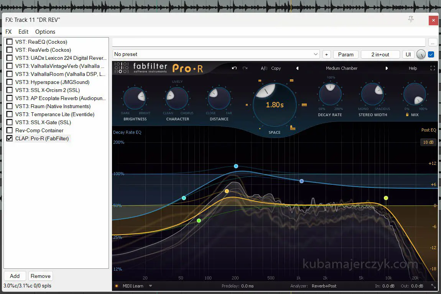The image size is (441, 294).
Task: Go to the previous Pro-R preset
Action: 297,68
